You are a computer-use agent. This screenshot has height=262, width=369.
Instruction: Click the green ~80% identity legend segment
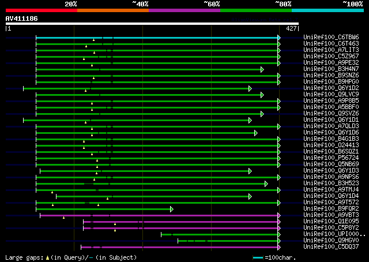point(256,10)
